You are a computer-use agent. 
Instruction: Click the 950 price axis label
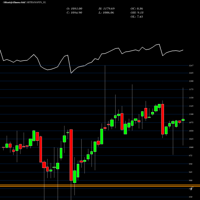point(191,164)
